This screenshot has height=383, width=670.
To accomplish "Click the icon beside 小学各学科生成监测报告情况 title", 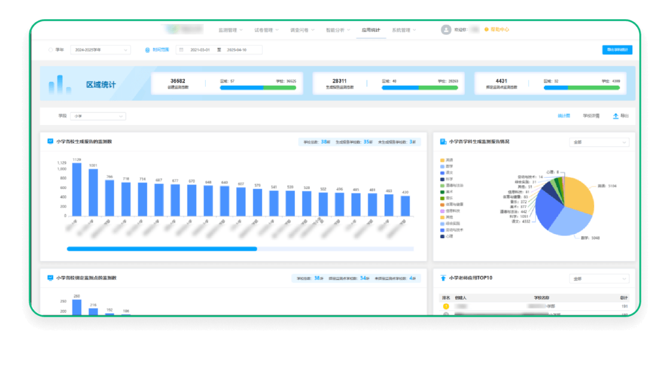I will point(443,141).
